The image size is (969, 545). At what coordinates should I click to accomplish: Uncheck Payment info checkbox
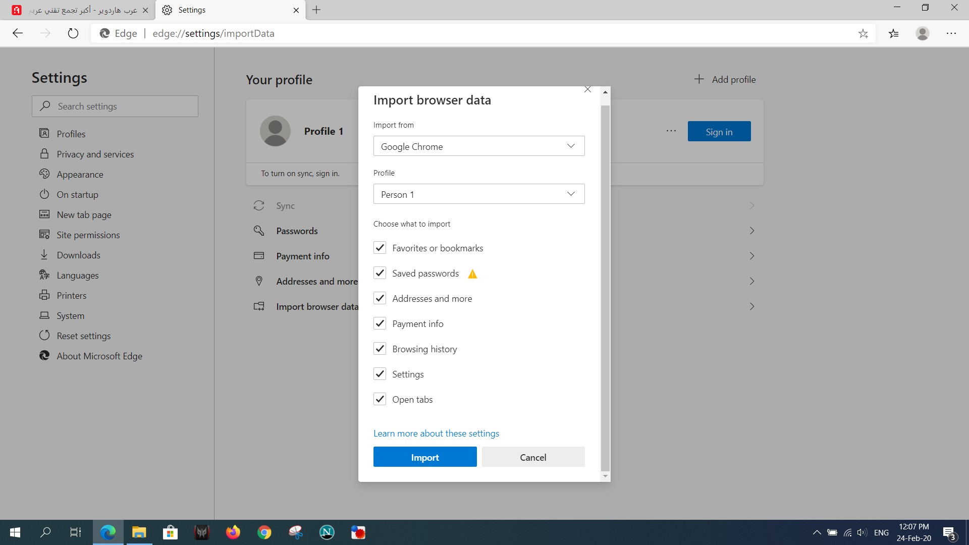coord(380,323)
